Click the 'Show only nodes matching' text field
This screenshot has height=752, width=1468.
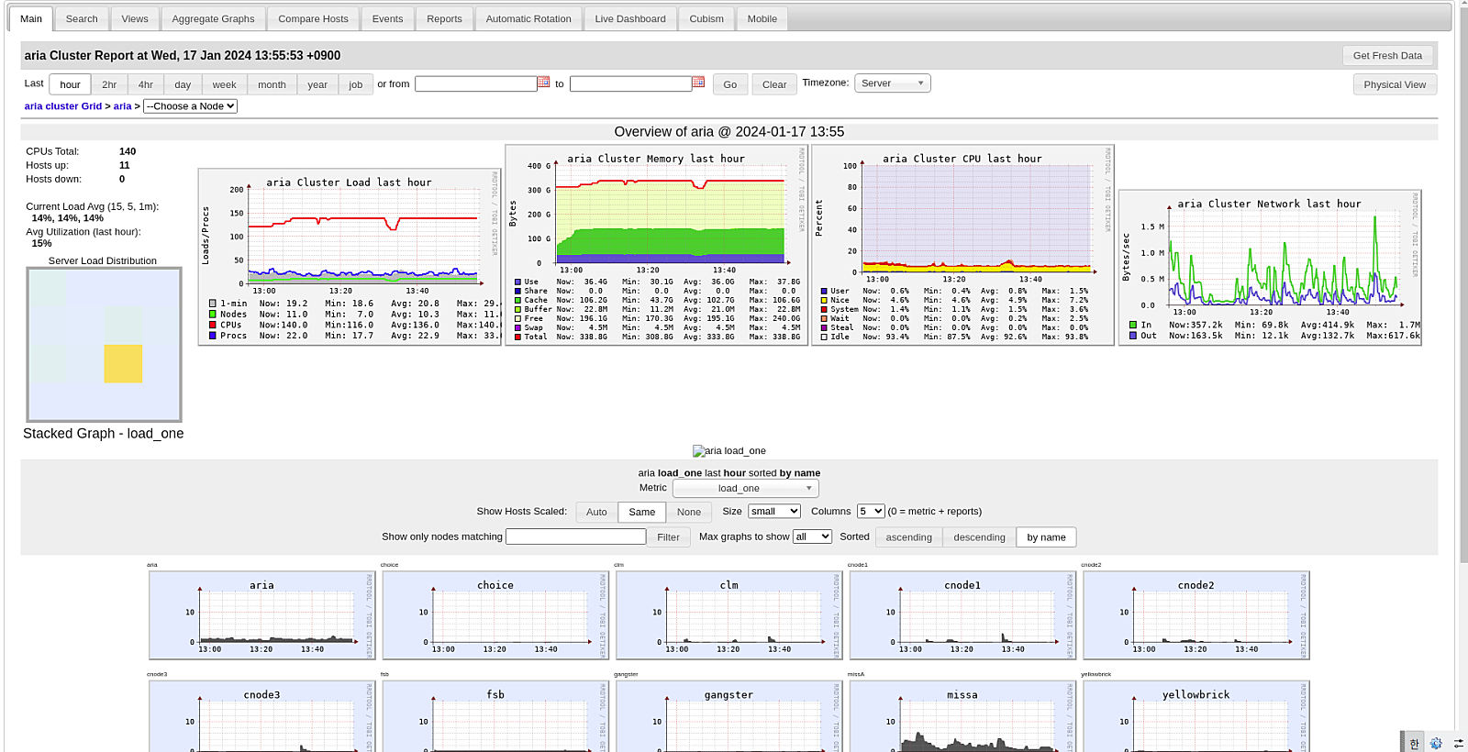point(575,536)
